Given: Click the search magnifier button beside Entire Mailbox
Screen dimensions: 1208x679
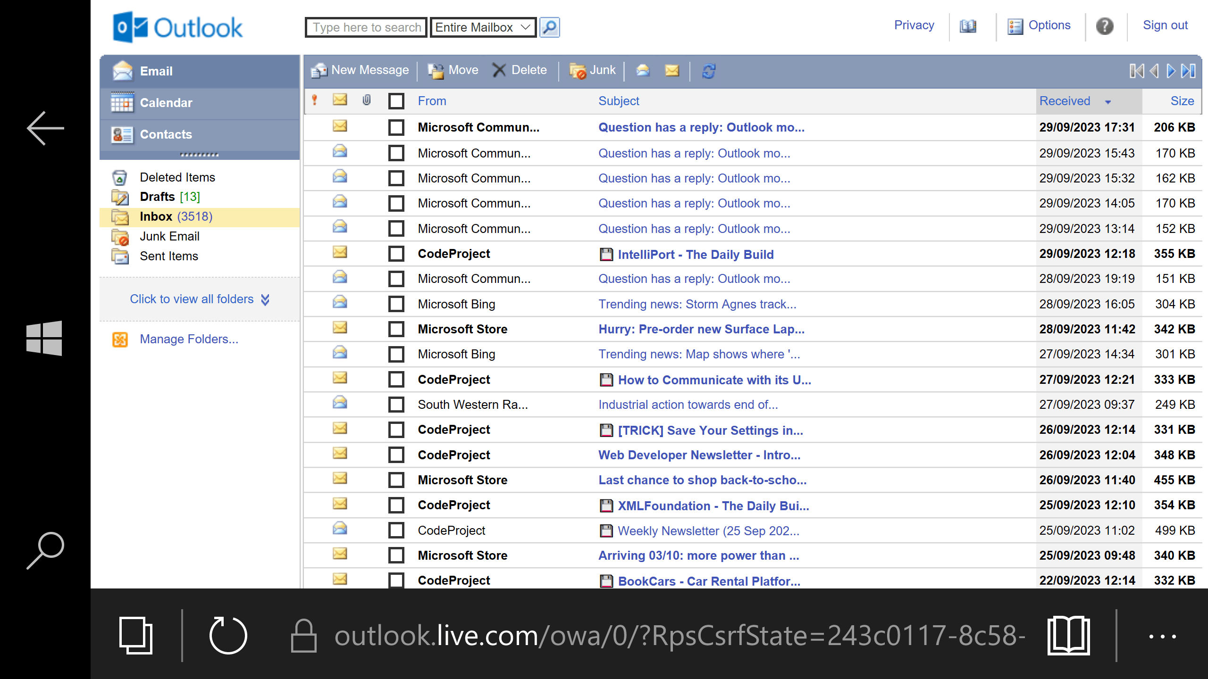Looking at the screenshot, I should pos(550,27).
